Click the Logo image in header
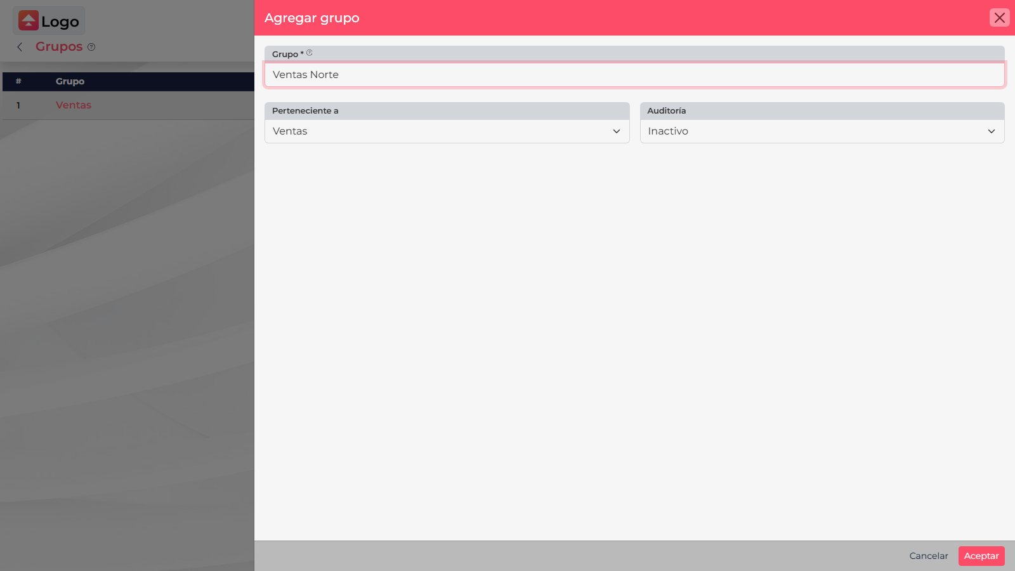 click(49, 21)
